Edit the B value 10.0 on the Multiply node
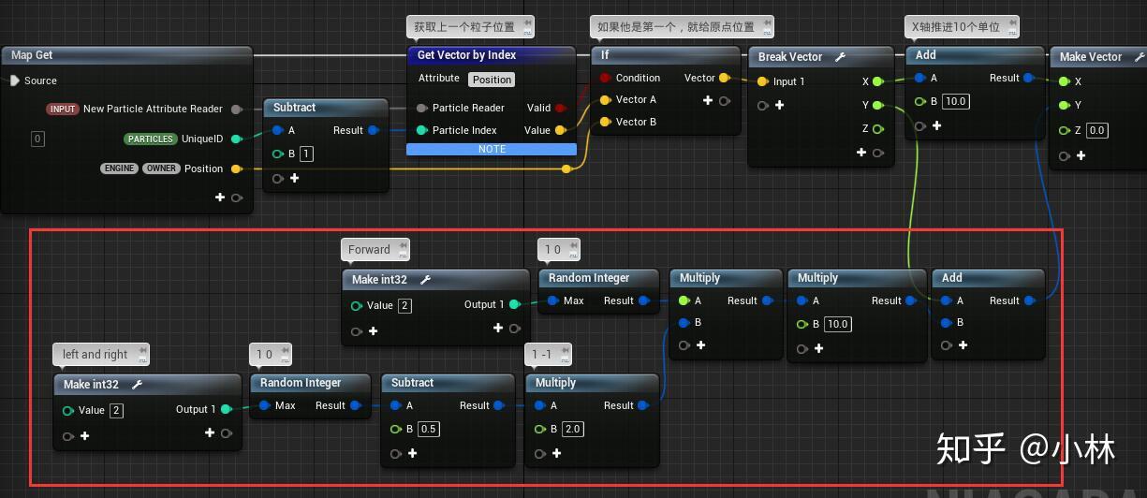This screenshot has width=1147, height=498. tap(837, 324)
